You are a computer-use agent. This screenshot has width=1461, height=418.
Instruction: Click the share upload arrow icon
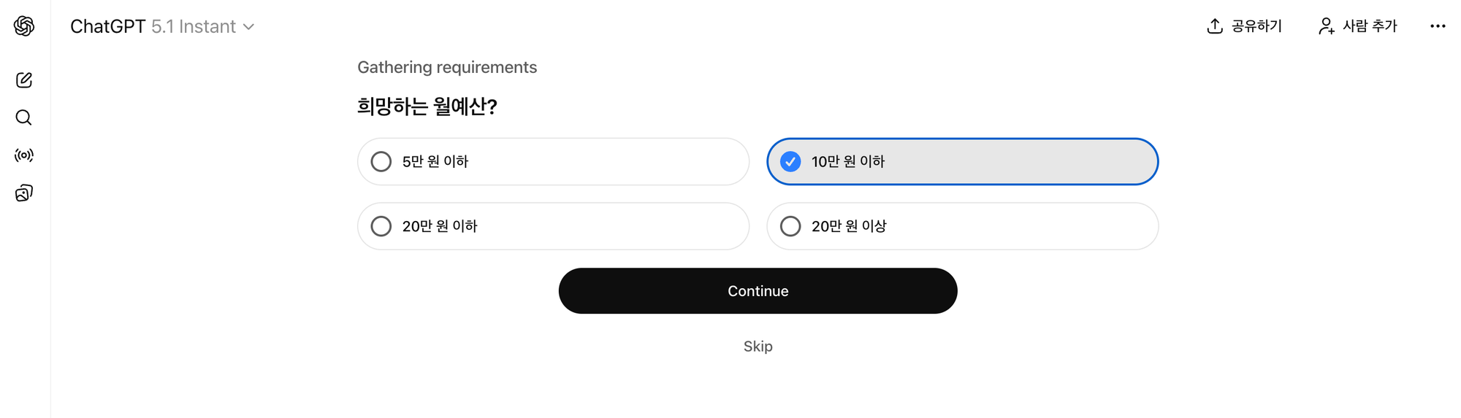point(1215,26)
